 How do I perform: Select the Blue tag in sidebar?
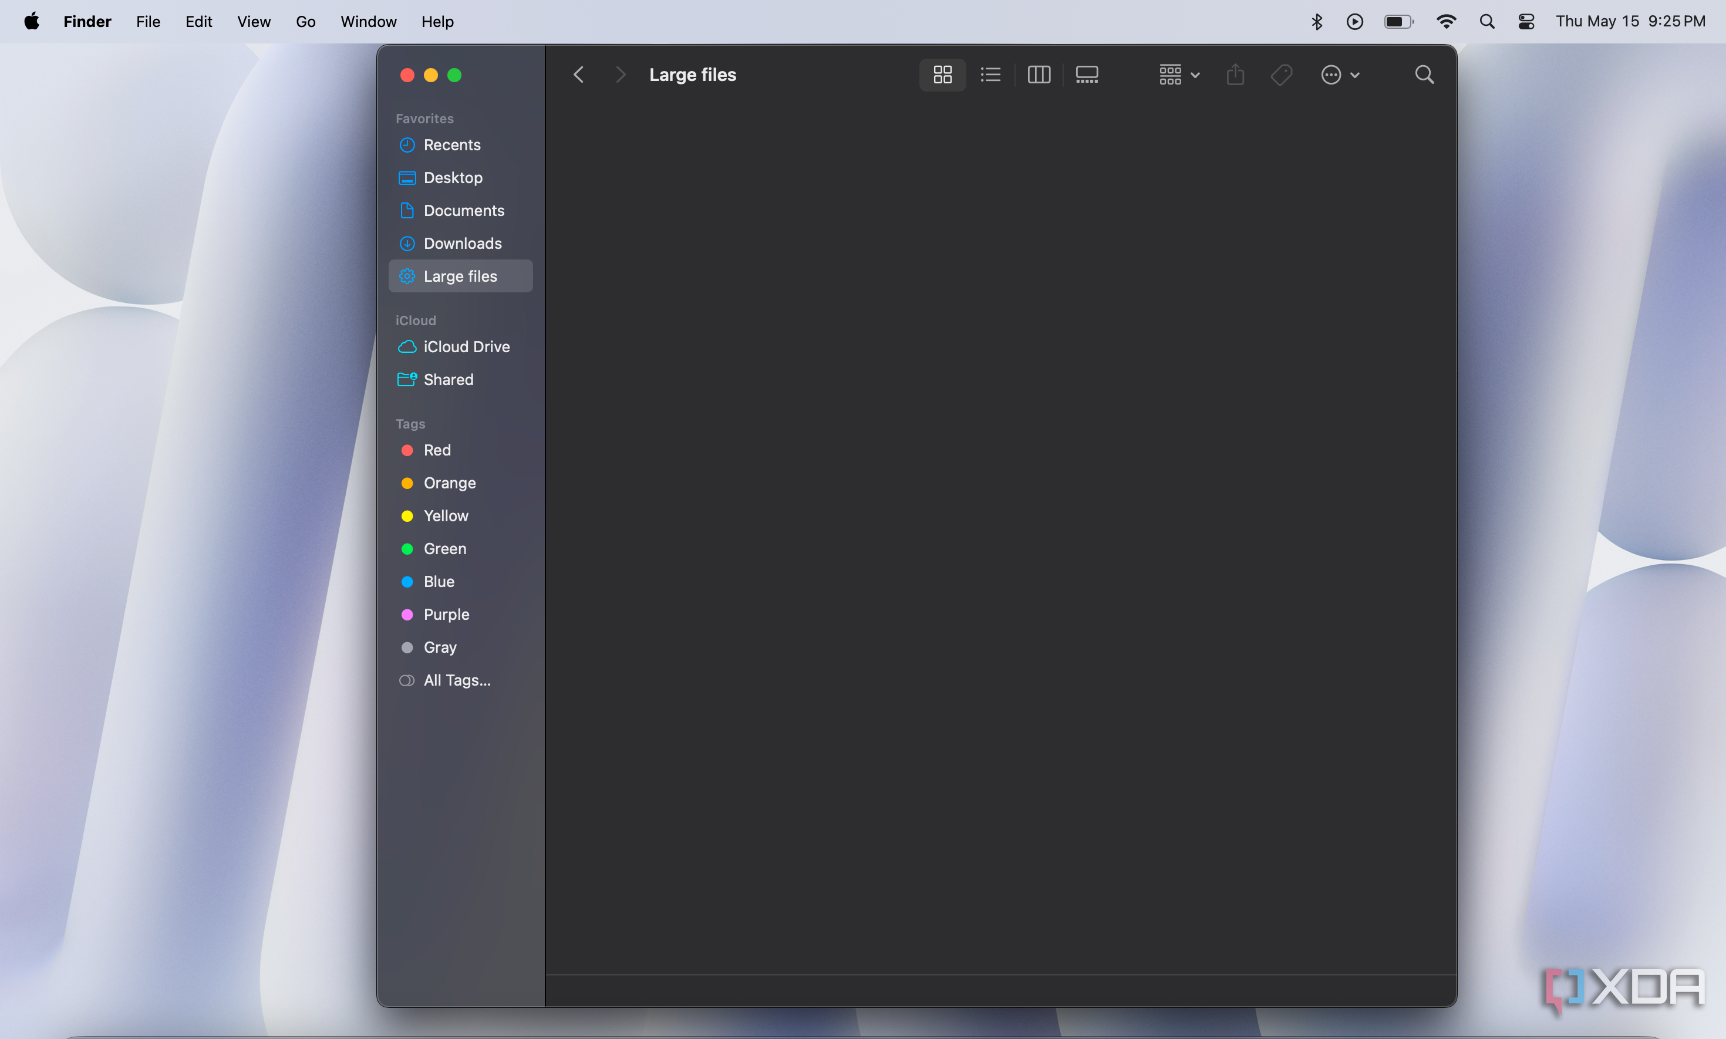[x=461, y=582]
